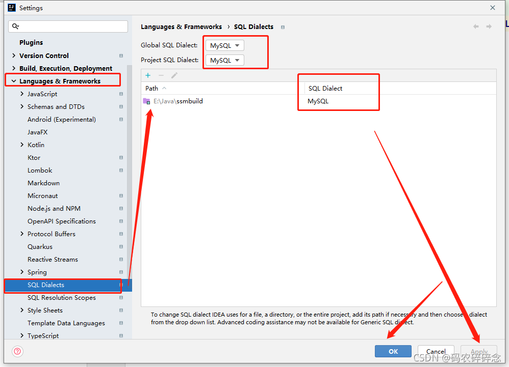Click project-level icon beside Protocol Buffers
Viewport: 509px width, 367px height.
pos(121,234)
